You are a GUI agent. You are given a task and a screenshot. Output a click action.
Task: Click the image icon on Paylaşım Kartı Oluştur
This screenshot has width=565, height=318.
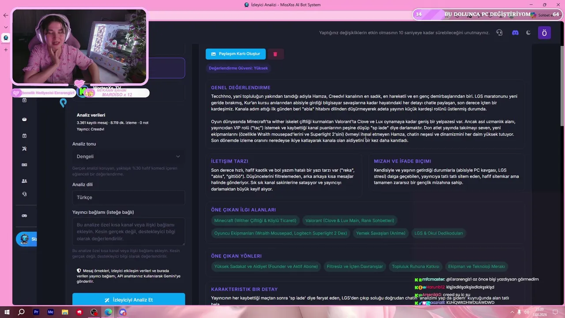tap(213, 54)
